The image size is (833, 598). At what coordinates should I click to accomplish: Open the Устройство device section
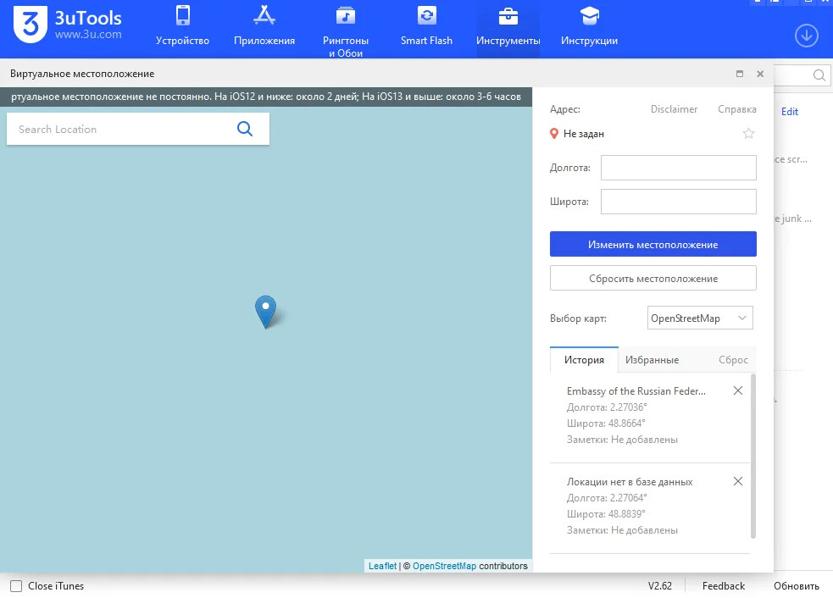click(x=182, y=27)
